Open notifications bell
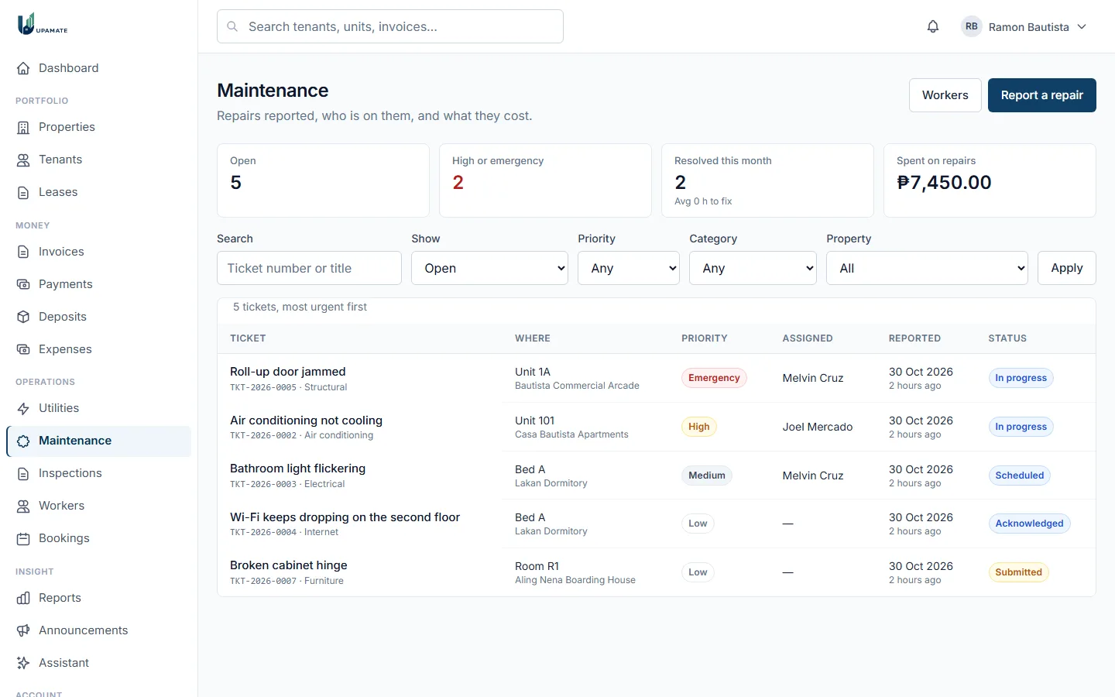Viewport: 1115px width, 697px height. pyautogui.click(x=933, y=26)
